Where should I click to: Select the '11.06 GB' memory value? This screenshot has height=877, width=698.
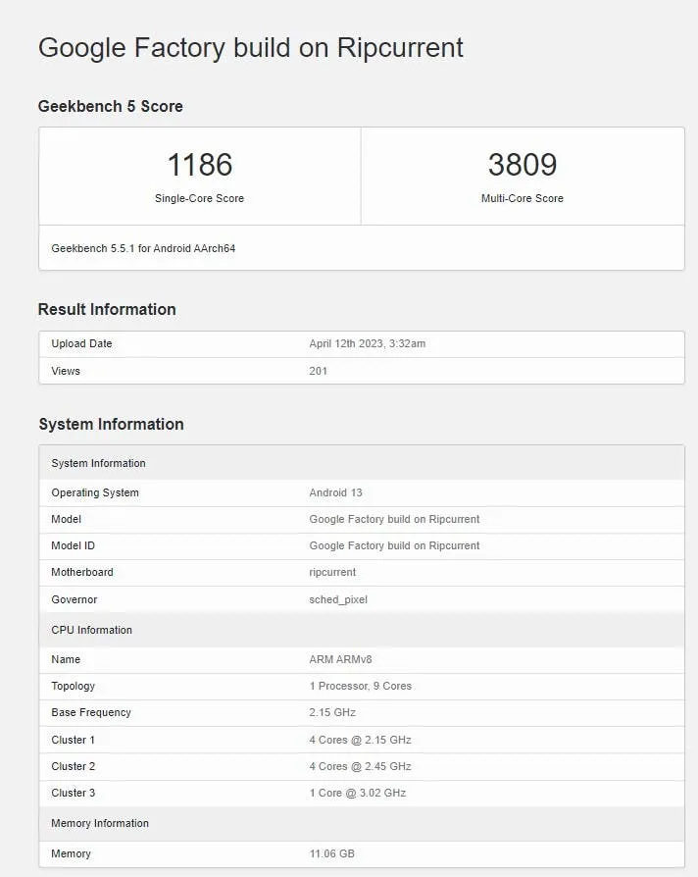click(x=332, y=853)
